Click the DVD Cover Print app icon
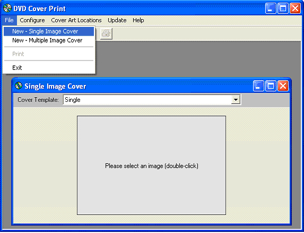Image resolution: width=304 pixels, height=233 pixels. pyautogui.click(x=7, y=8)
